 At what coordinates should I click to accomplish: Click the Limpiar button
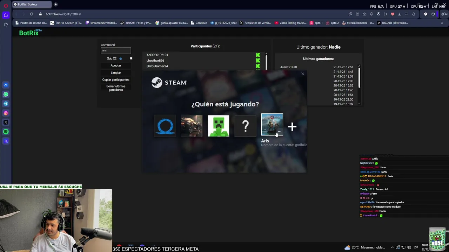click(116, 73)
